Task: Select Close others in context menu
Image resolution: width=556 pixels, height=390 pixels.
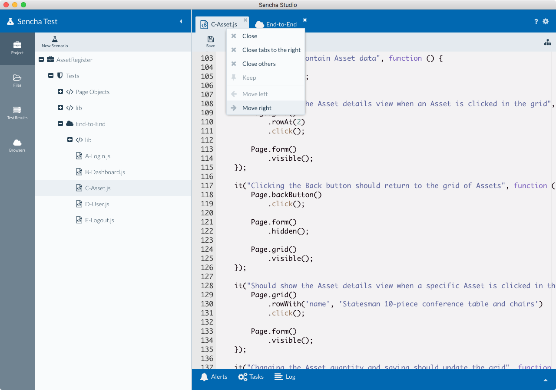Action: pyautogui.click(x=259, y=64)
